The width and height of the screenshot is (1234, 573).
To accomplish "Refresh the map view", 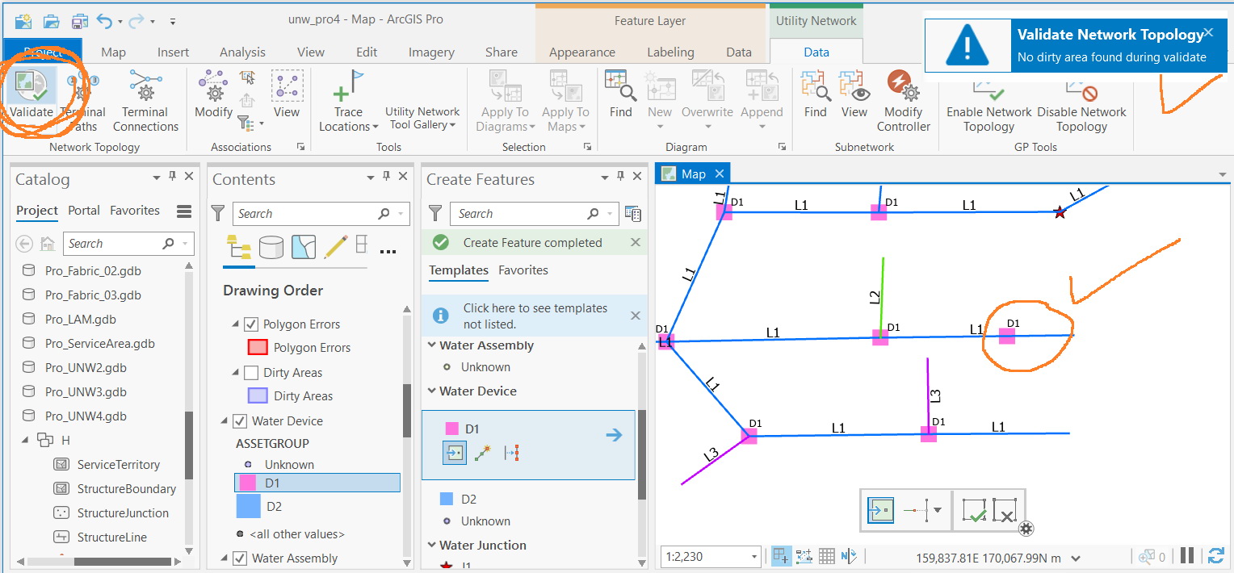I will click(1215, 555).
